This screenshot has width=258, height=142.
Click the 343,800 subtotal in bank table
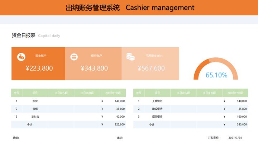pyautogui.click(x=242, y=124)
